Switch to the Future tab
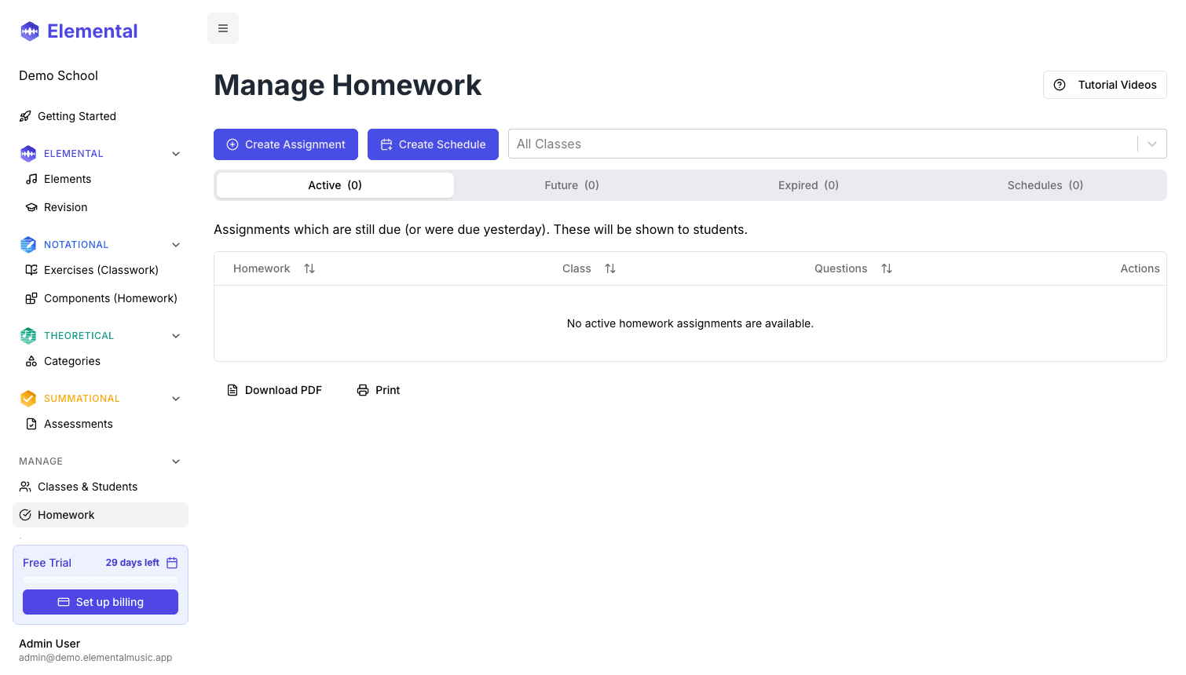Screen dimensions: 1186x675 (571, 184)
